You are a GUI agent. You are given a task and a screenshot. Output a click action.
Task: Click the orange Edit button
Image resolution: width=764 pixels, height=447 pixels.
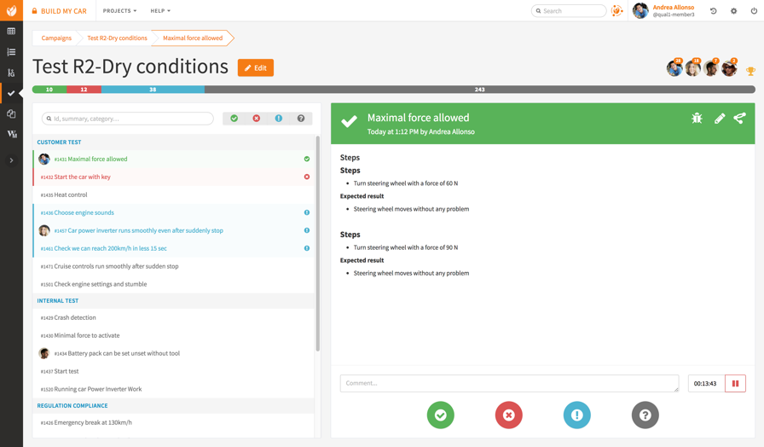point(255,67)
